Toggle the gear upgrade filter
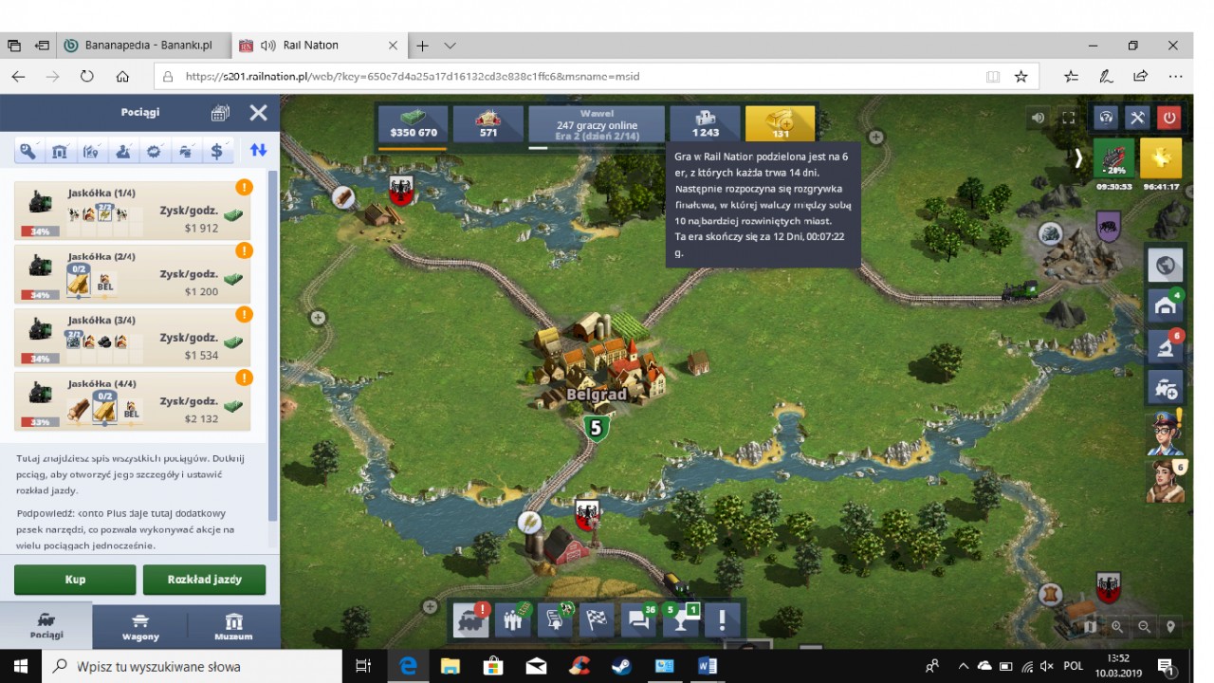Image resolution: width=1214 pixels, height=683 pixels. point(154,151)
